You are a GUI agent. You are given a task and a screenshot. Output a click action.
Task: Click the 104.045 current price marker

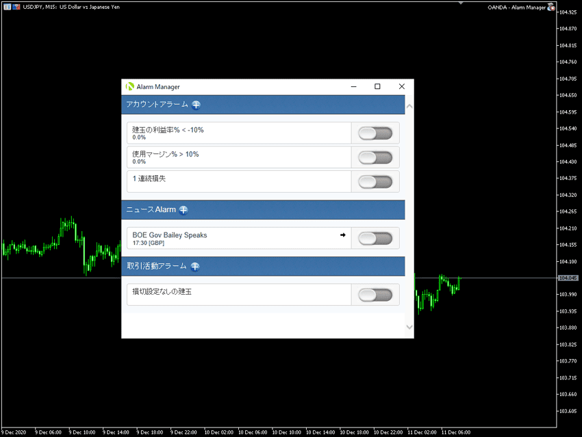(x=569, y=278)
